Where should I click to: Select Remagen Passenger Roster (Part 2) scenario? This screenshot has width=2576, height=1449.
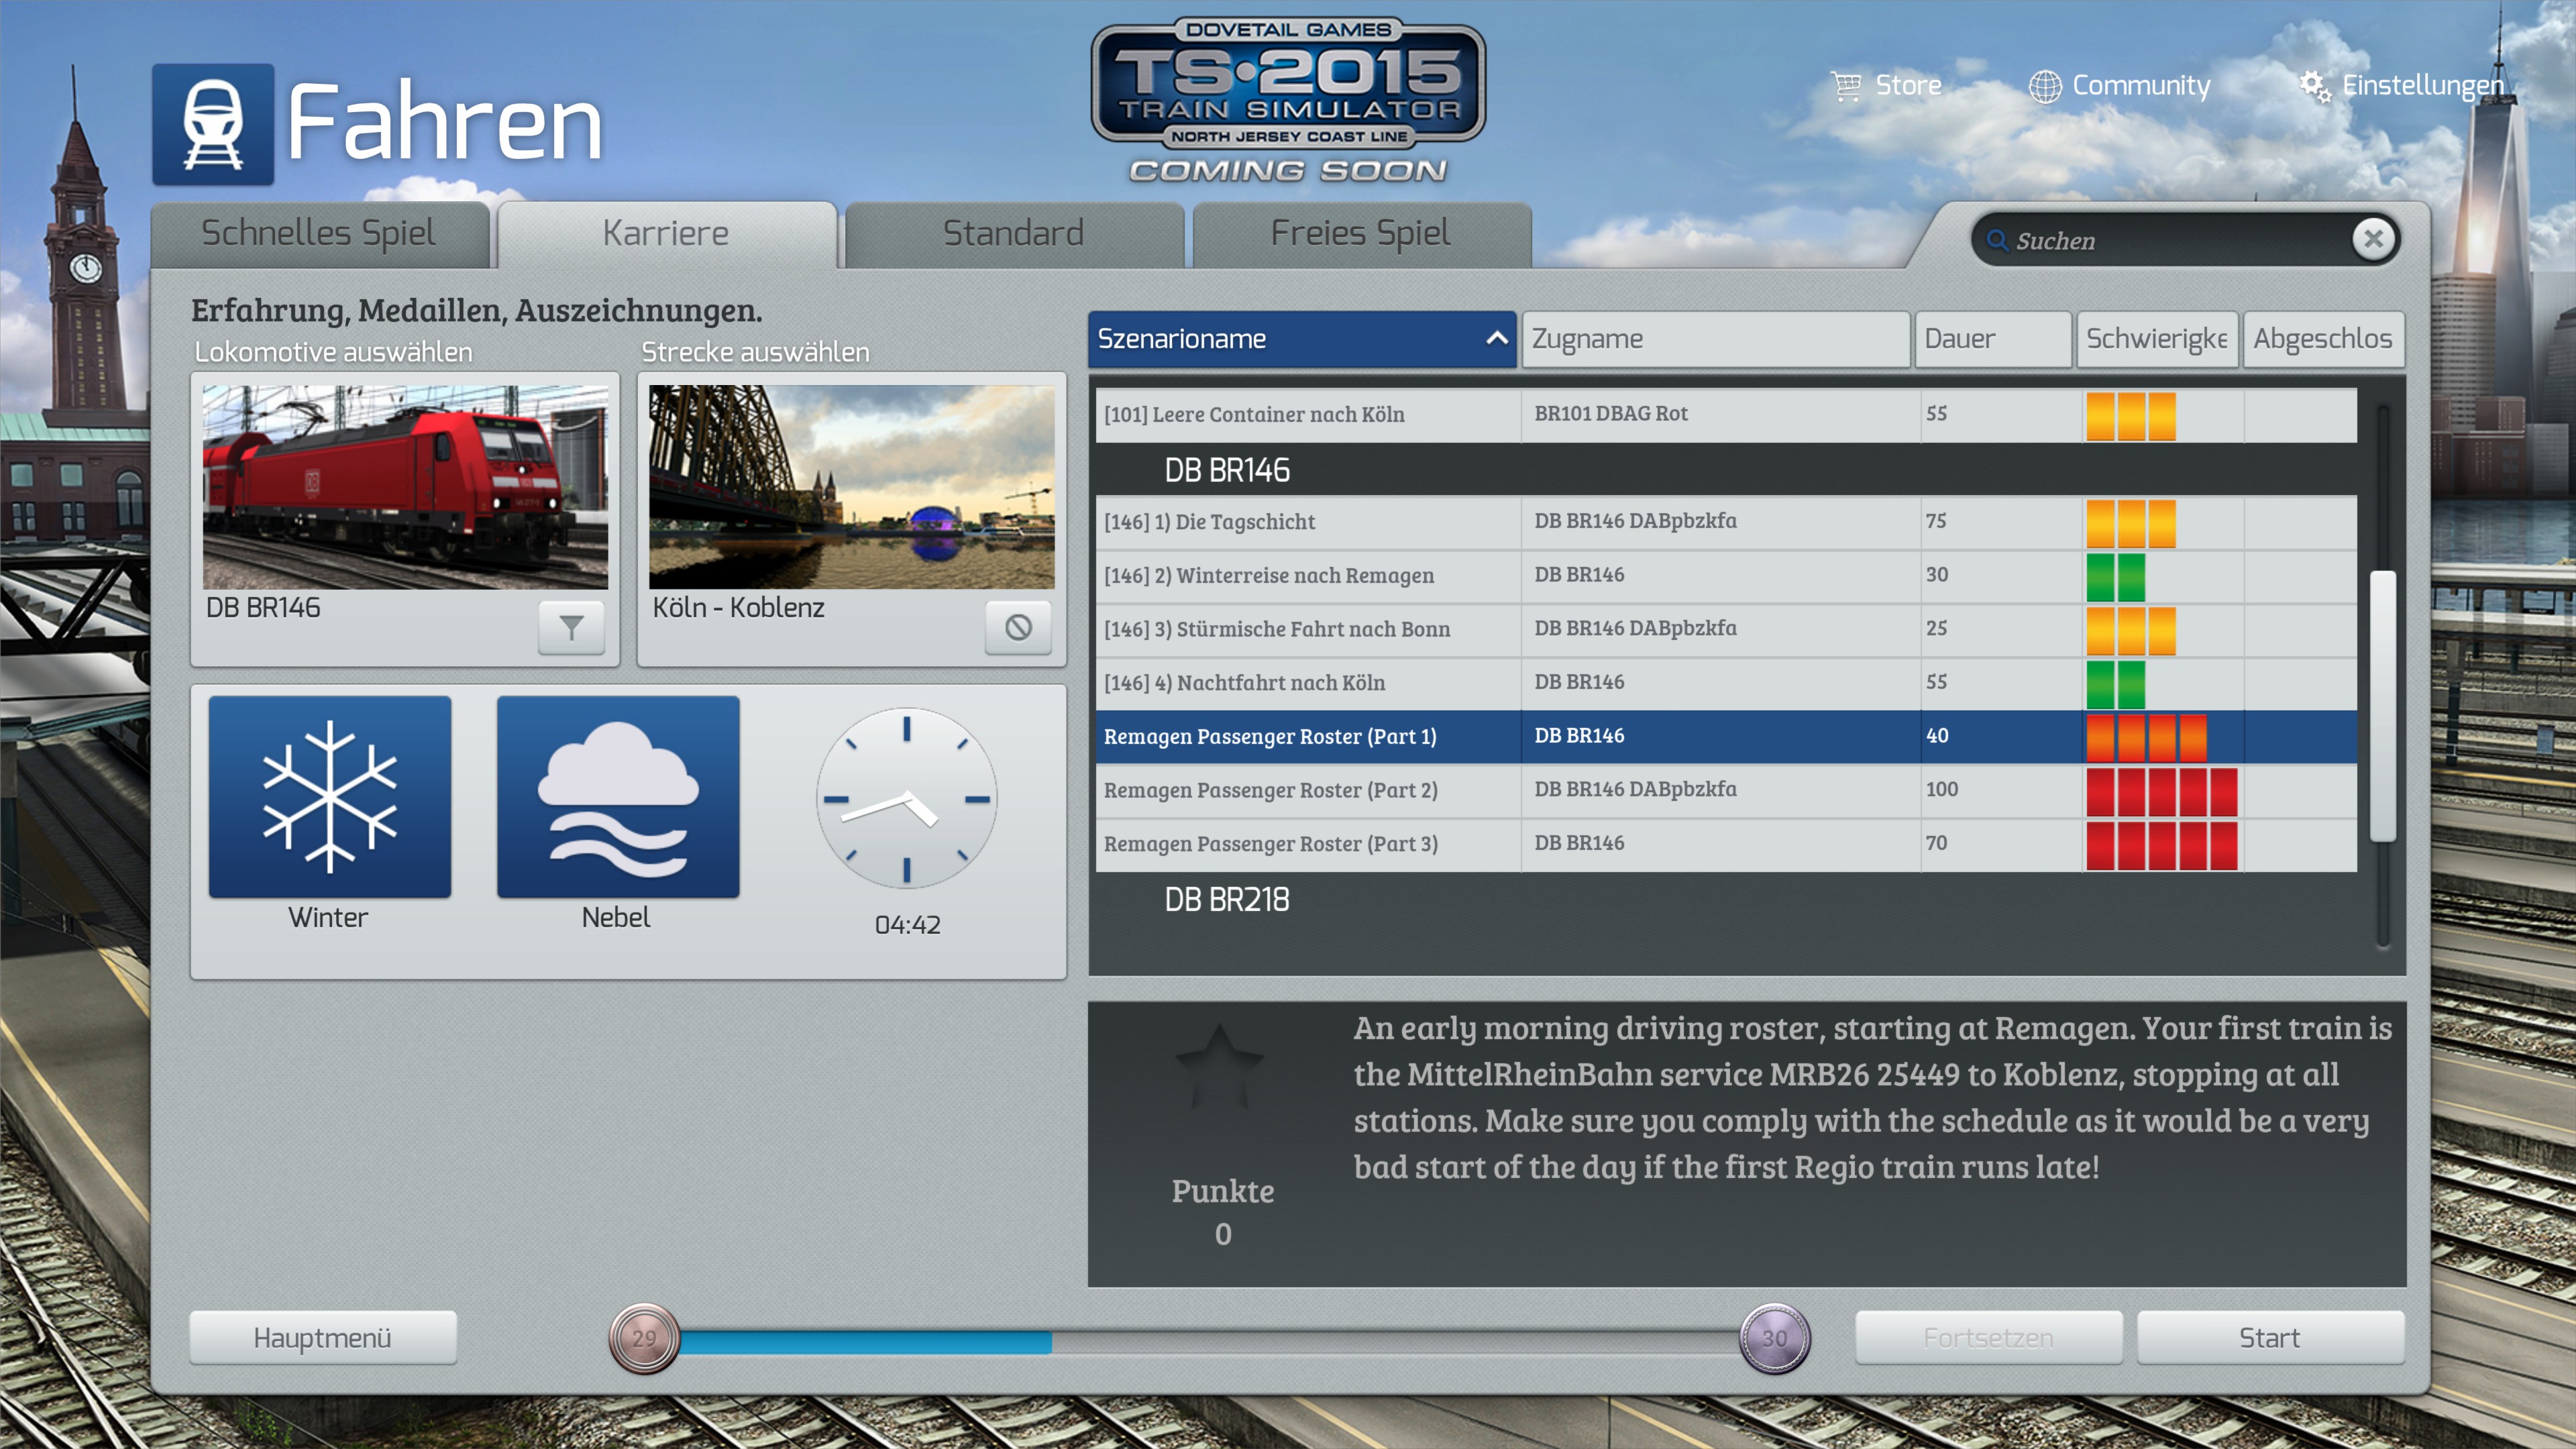point(1270,790)
